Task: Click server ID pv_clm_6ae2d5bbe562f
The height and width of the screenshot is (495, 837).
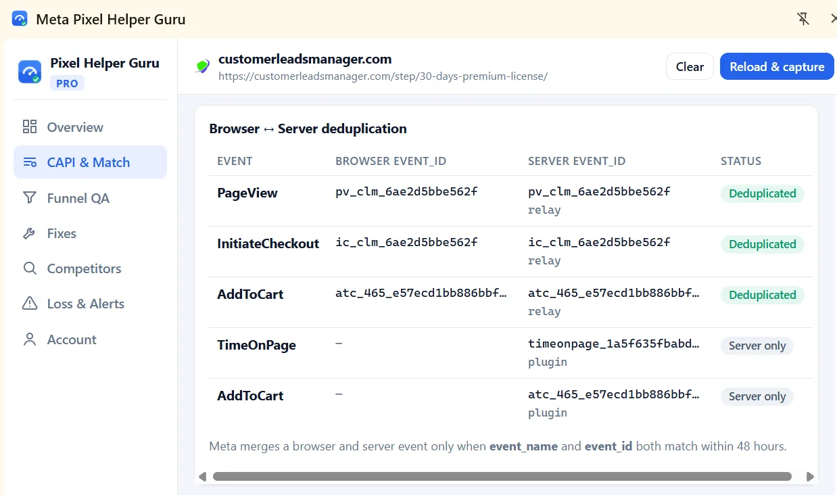Action: (599, 191)
